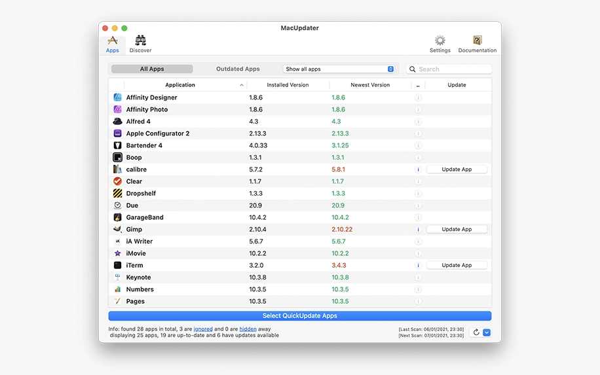Select the Keynote row name
Image resolution: width=600 pixels, height=375 pixels.
138,277
